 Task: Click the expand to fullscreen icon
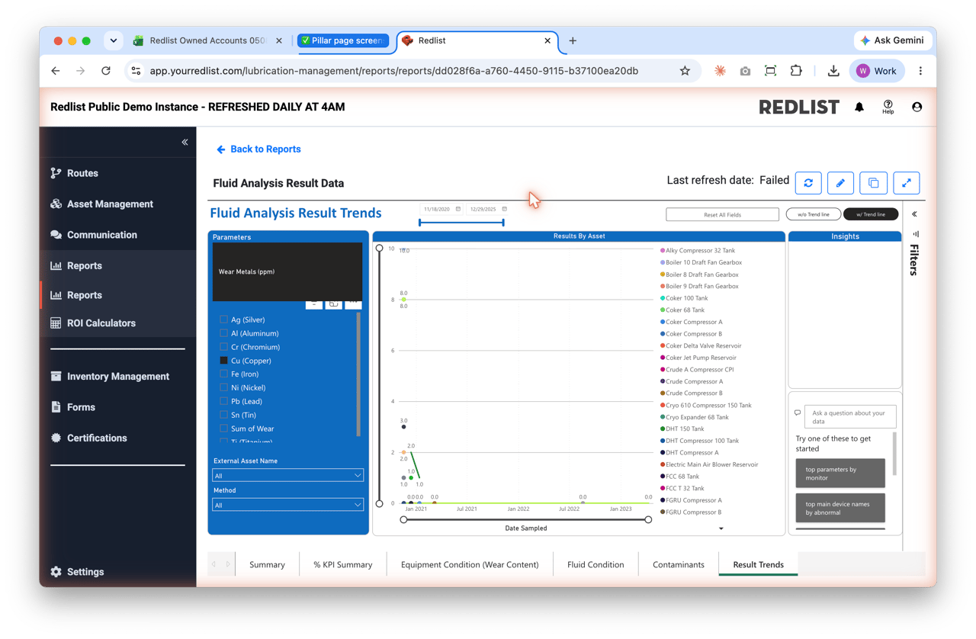point(907,183)
